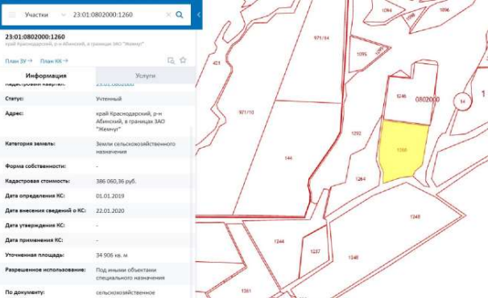Click cadastral quarter link 23:01:0802000
Viewport: 488px width, 298px height.
click(x=115, y=84)
